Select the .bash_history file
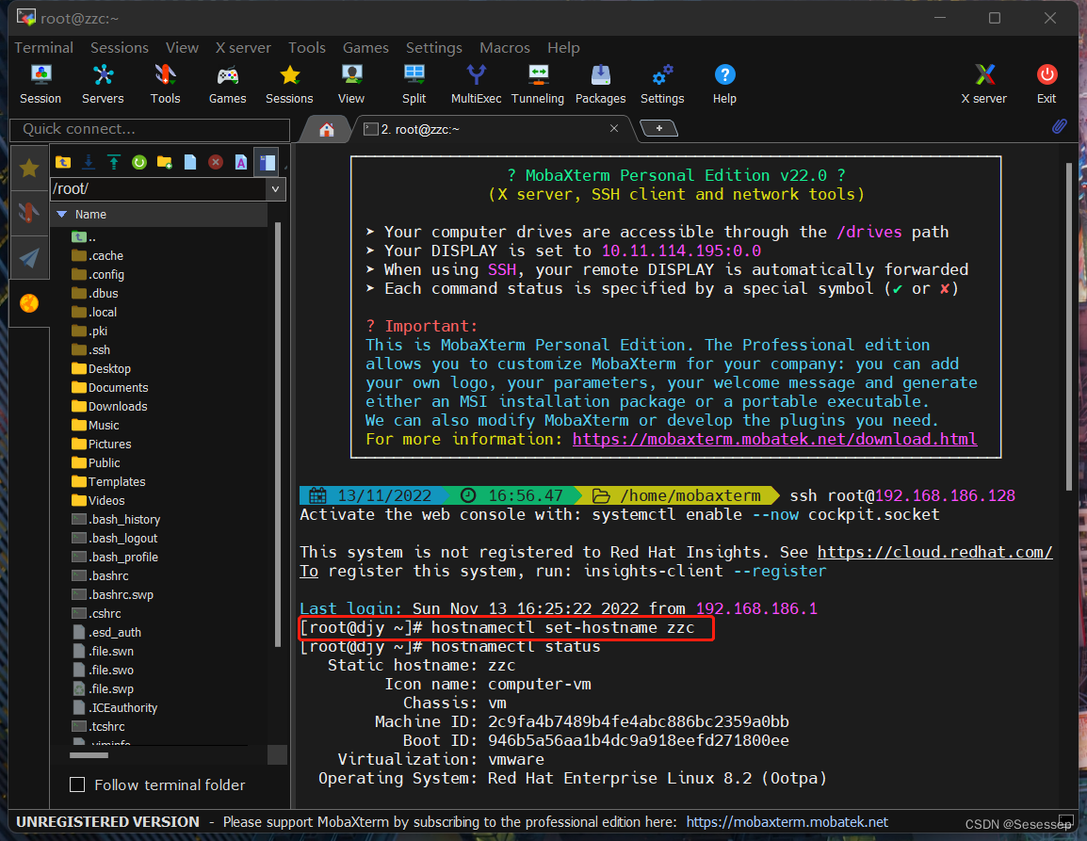 click(x=116, y=519)
